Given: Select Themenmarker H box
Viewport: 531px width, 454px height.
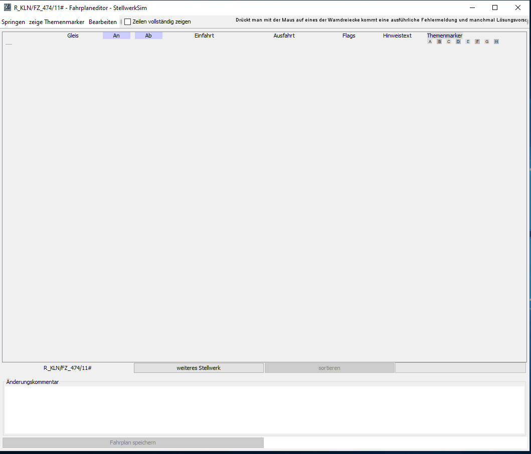Looking at the screenshot, I should click(496, 42).
